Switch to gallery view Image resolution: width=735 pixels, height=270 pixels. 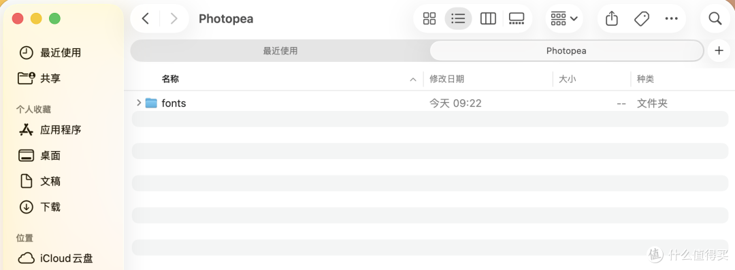pyautogui.click(x=517, y=19)
